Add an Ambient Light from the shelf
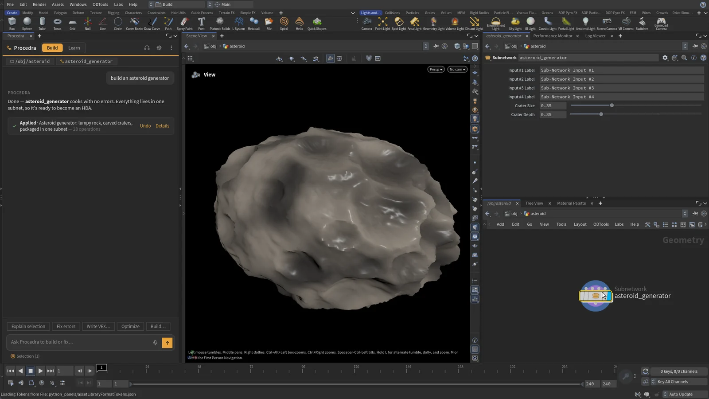This screenshot has height=399, width=709. pyautogui.click(x=585, y=23)
